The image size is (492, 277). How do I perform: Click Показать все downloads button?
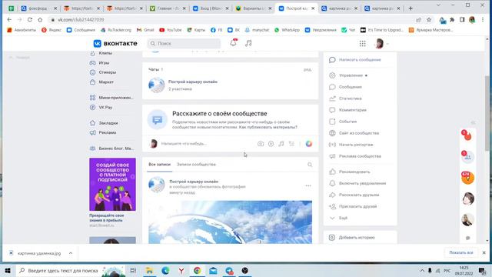point(461,253)
